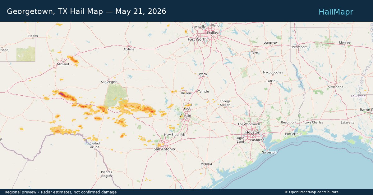This screenshot has height=195, width=373.
Task: Select the Port Arthur label
Action: point(293,134)
